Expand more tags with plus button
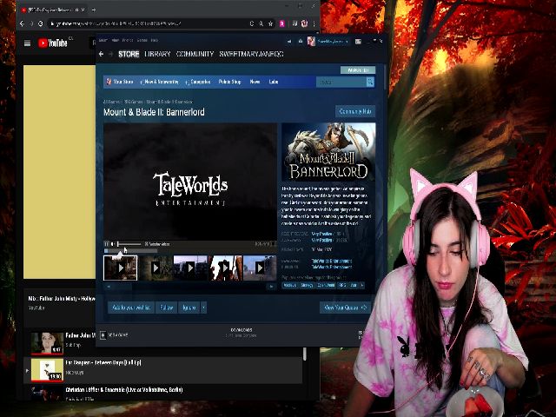Screen dimensions: 556x417 point(361,285)
